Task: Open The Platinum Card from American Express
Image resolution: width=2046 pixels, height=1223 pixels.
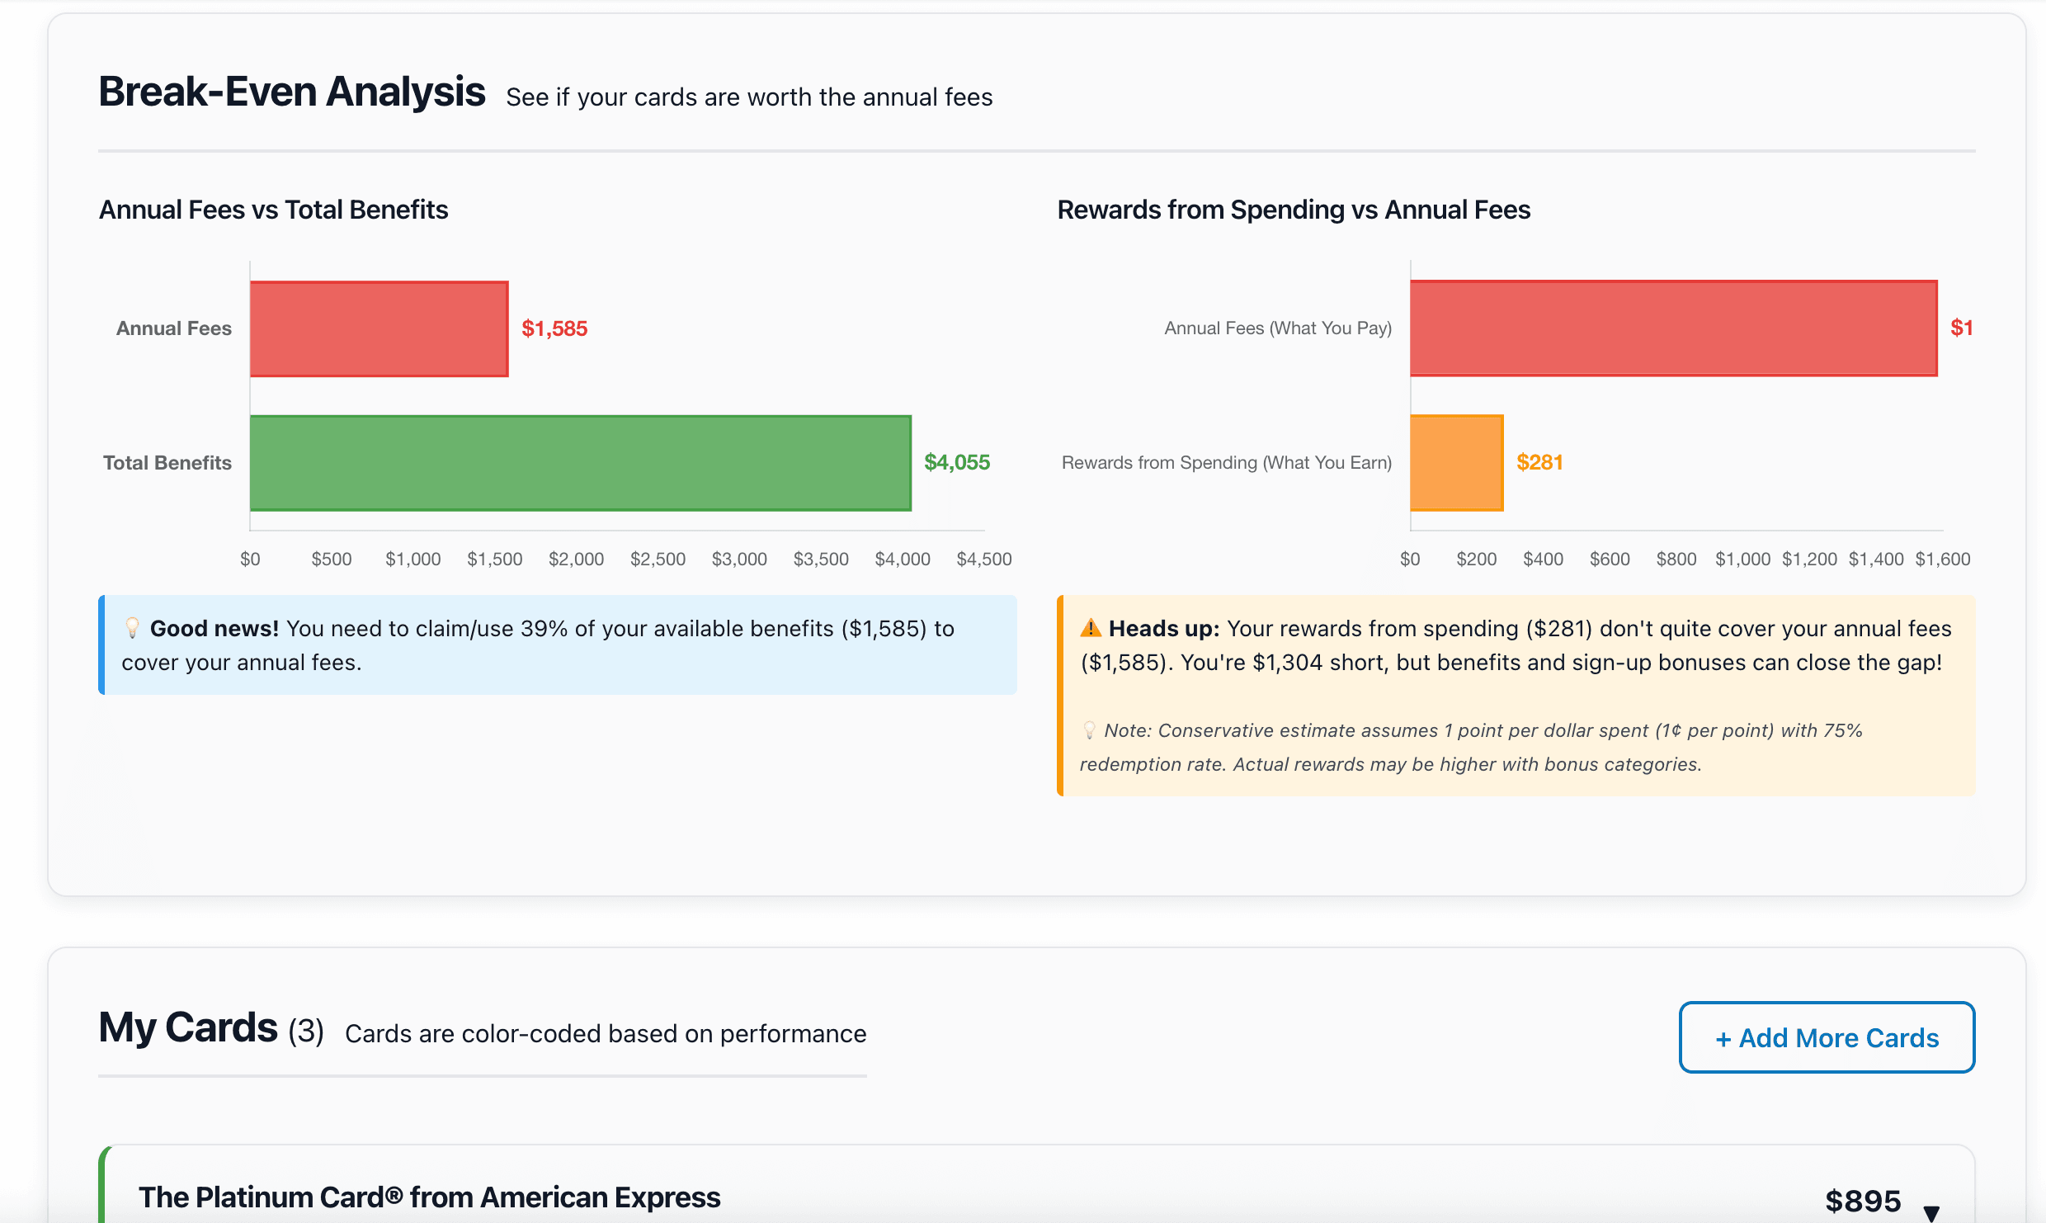Action: pos(429,1197)
